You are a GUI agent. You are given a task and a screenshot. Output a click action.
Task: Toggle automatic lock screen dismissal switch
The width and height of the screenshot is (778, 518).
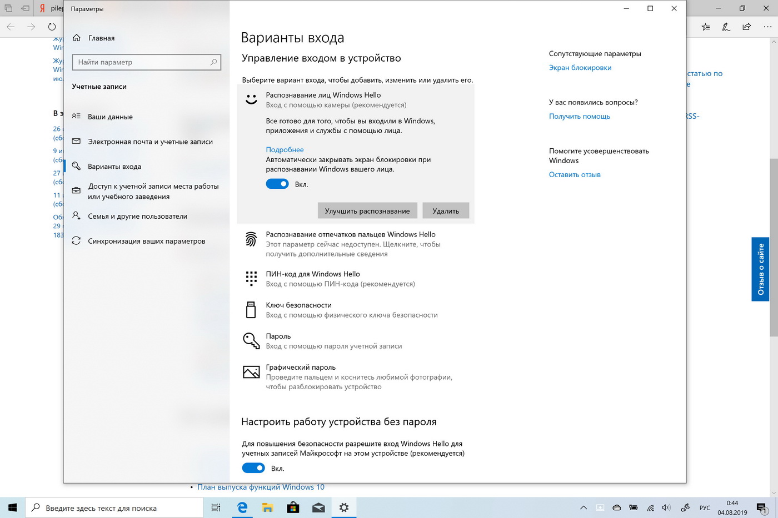point(277,184)
